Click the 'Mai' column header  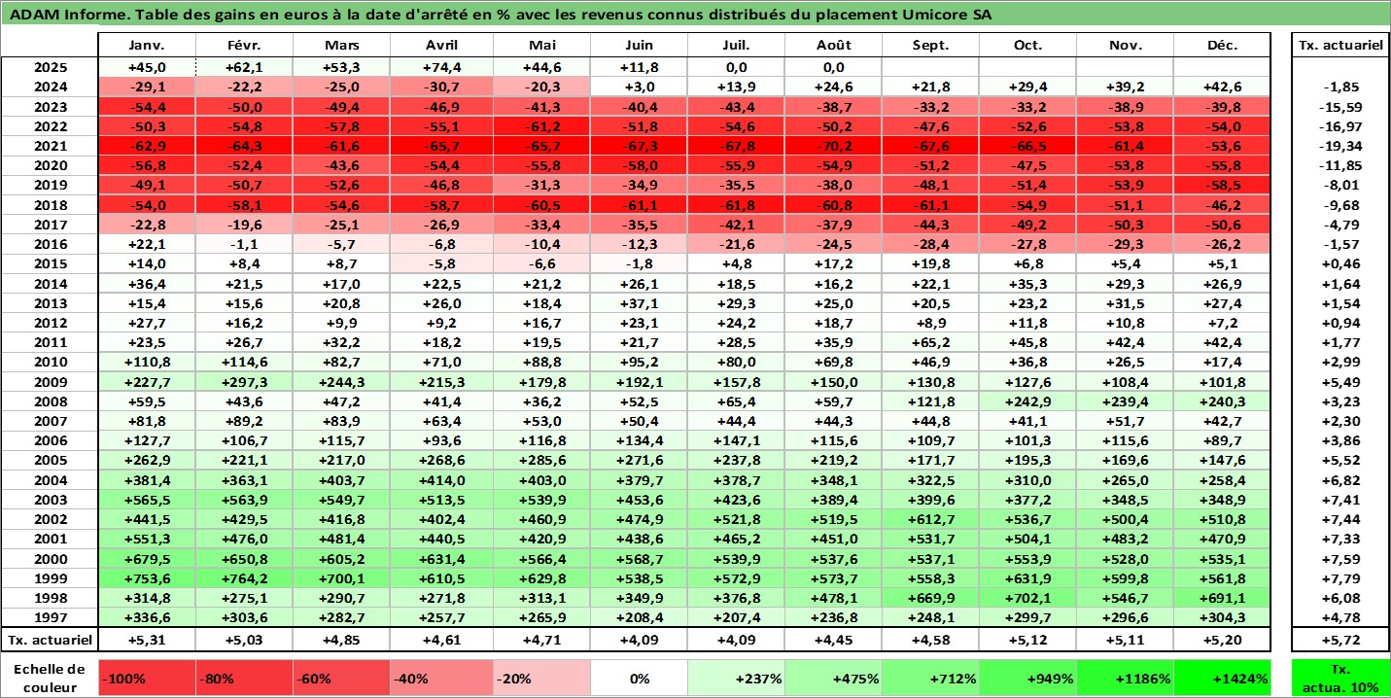pyautogui.click(x=541, y=46)
